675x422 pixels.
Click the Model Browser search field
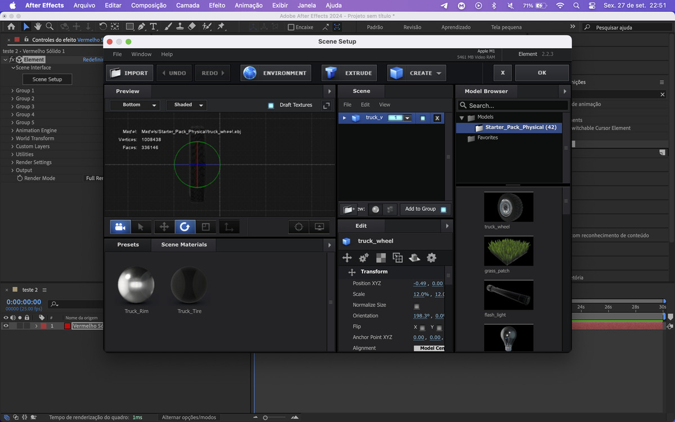click(x=512, y=105)
